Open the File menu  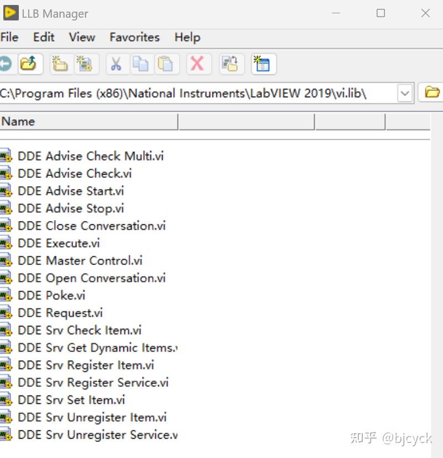(x=9, y=37)
